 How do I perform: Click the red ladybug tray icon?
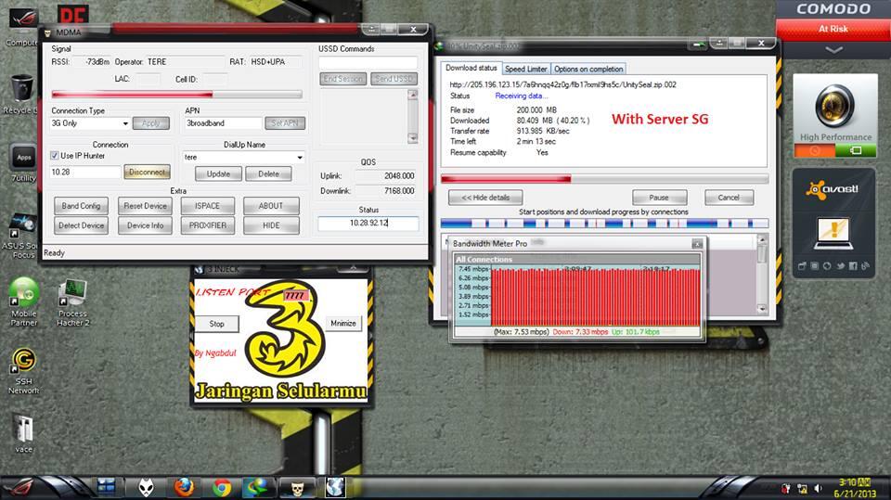786,488
